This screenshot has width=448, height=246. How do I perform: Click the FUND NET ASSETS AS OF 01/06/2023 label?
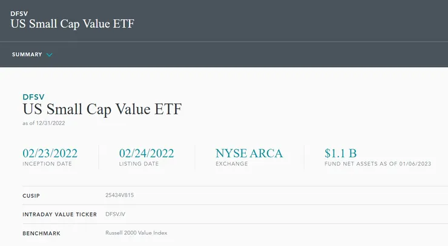(378, 164)
